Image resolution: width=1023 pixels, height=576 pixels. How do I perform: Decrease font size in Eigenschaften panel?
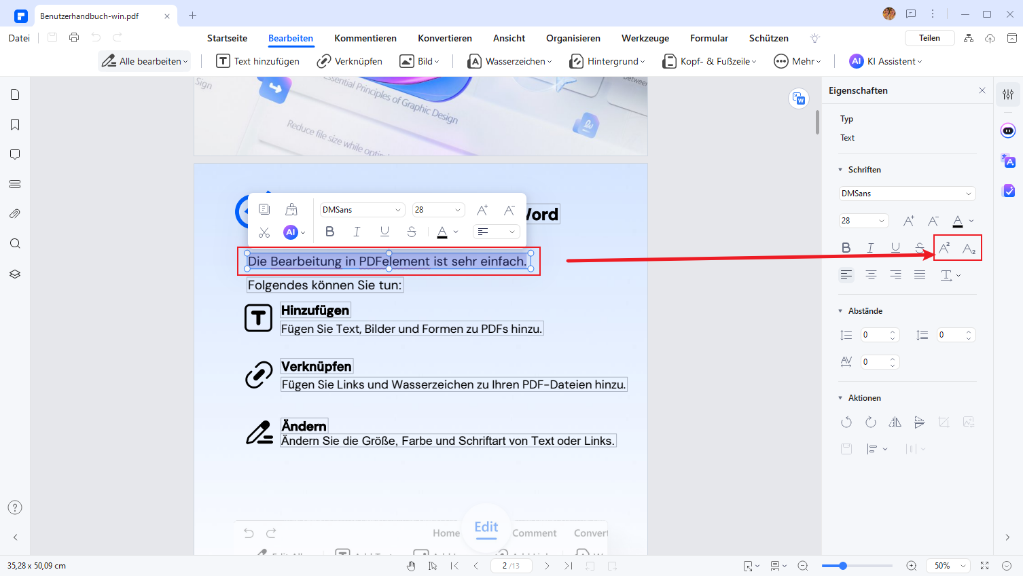933,221
